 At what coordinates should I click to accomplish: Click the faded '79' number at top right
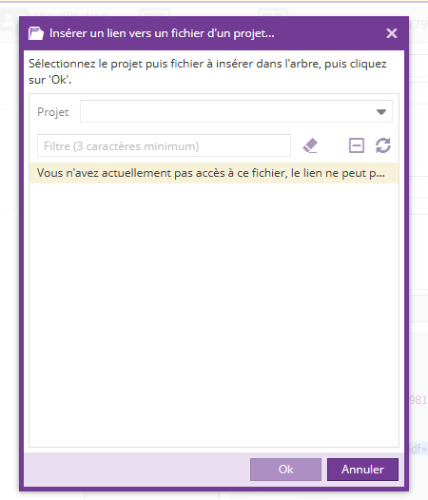[418, 24]
